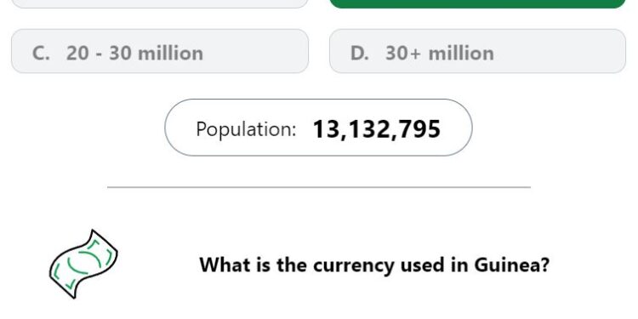The width and height of the screenshot is (638, 319).
Task: Click the word 'currency' in the question
Action: (x=354, y=266)
